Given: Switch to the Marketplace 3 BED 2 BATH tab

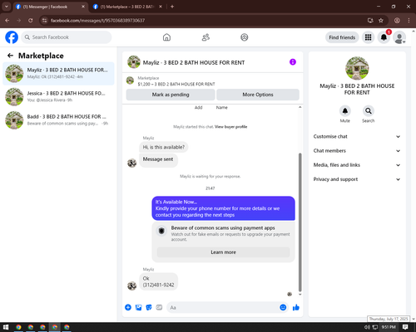Looking at the screenshot, I should tap(127, 7).
